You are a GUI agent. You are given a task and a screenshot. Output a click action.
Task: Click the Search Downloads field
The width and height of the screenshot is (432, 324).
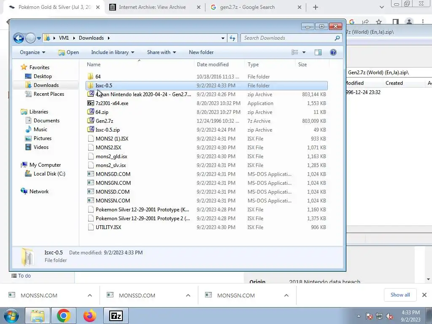[291, 38]
